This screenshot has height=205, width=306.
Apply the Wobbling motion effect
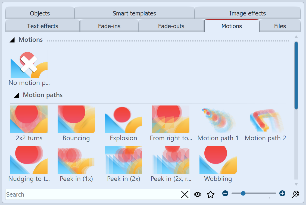218,160
